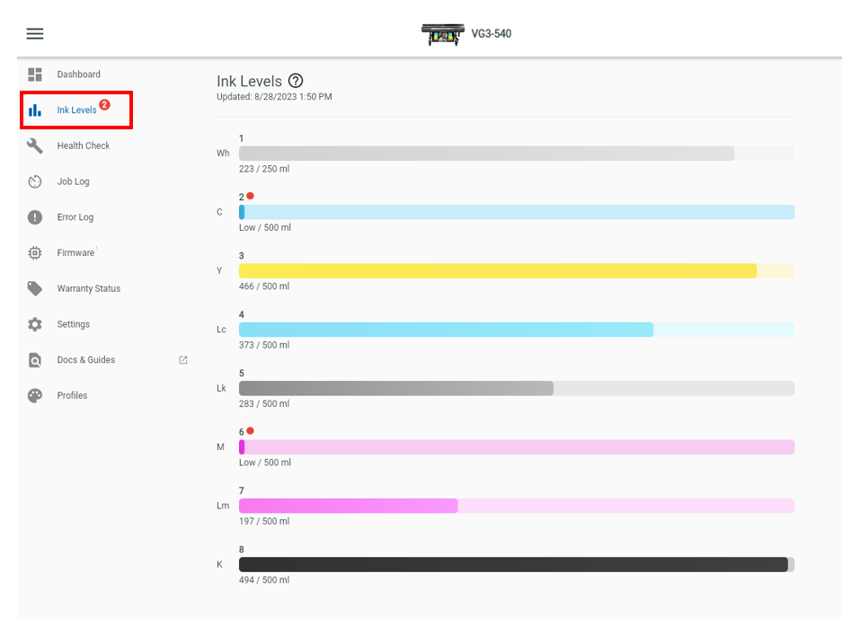
Task: Click the Ink Levels bar chart icon
Action: click(x=35, y=110)
